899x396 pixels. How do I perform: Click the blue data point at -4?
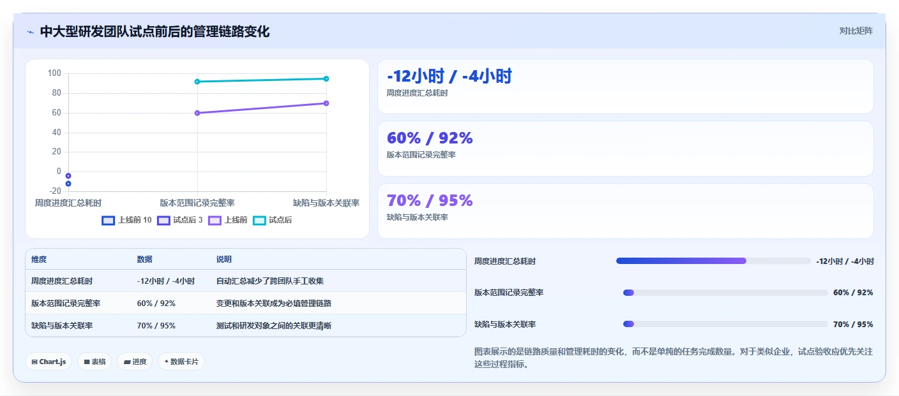[68, 176]
